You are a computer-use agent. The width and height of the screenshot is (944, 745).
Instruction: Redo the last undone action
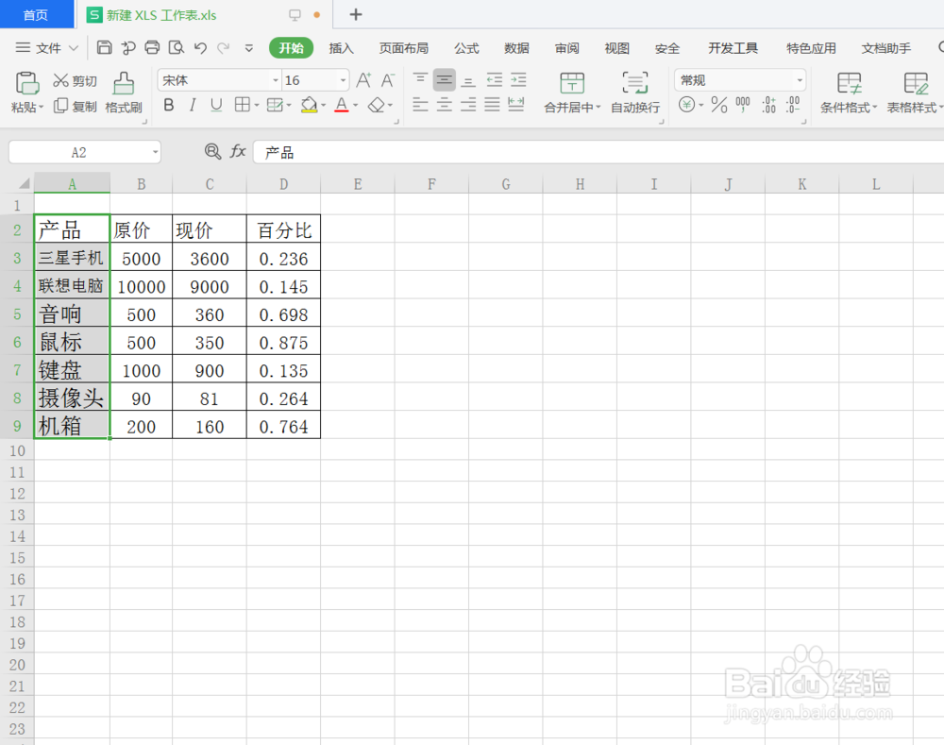[224, 47]
